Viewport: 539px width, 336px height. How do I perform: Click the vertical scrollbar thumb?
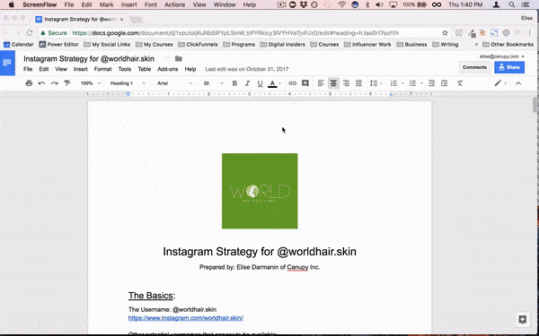click(535, 105)
